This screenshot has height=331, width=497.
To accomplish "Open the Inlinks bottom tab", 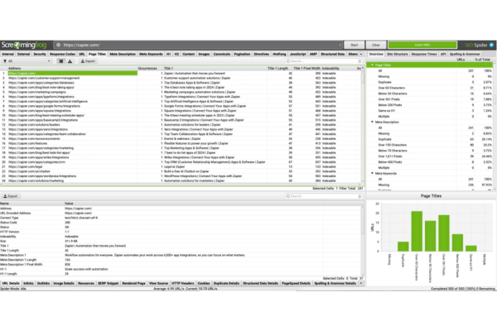I will pyautogui.click(x=28, y=283).
